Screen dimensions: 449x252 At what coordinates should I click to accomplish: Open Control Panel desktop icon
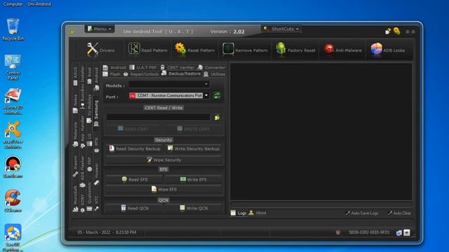coord(13,67)
